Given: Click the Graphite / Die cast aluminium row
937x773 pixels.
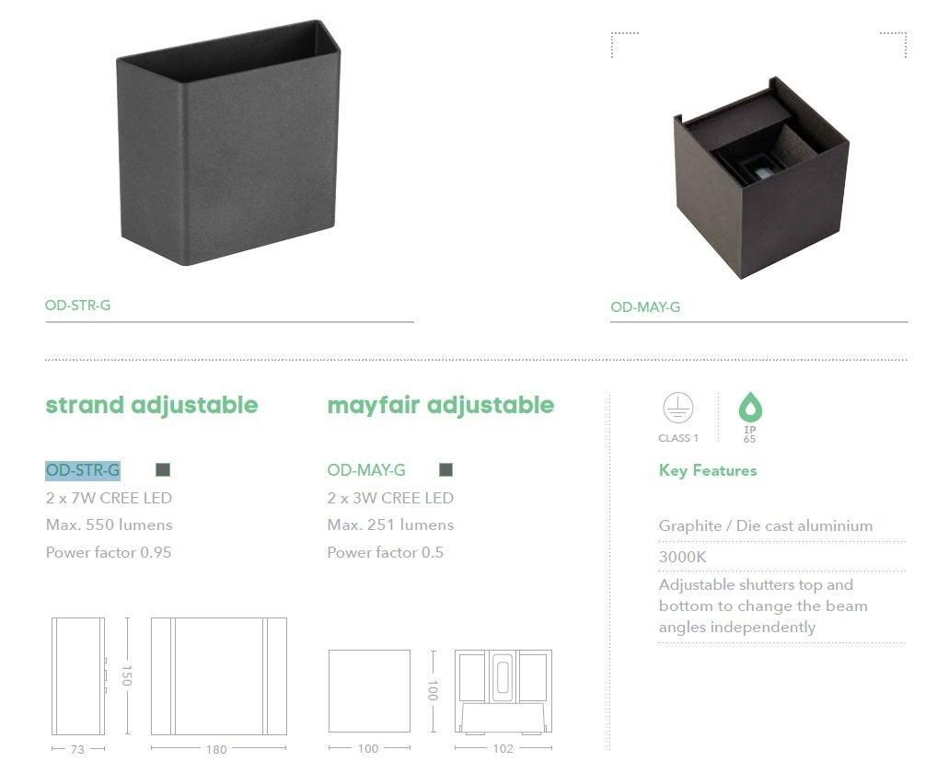Looking at the screenshot, I should point(782,525).
